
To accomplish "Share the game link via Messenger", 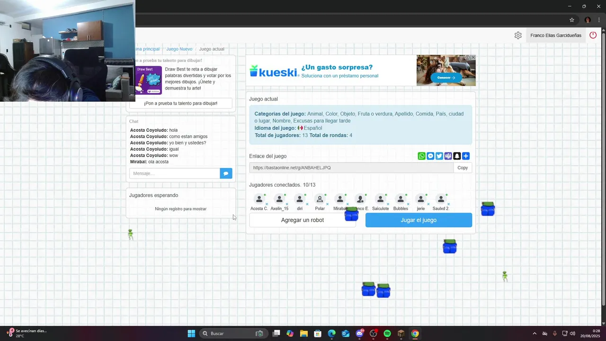I will point(430,156).
